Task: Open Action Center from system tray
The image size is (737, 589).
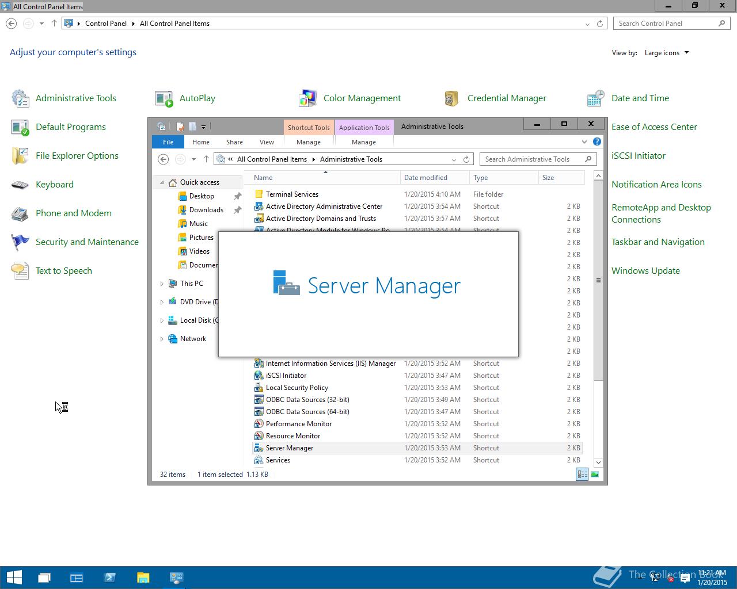Action: [x=685, y=579]
